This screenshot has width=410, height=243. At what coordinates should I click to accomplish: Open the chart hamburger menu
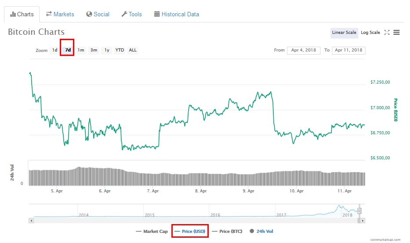click(x=397, y=33)
